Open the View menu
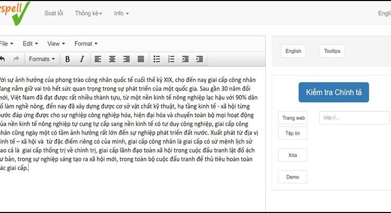391x213 pixels. [x=56, y=44]
